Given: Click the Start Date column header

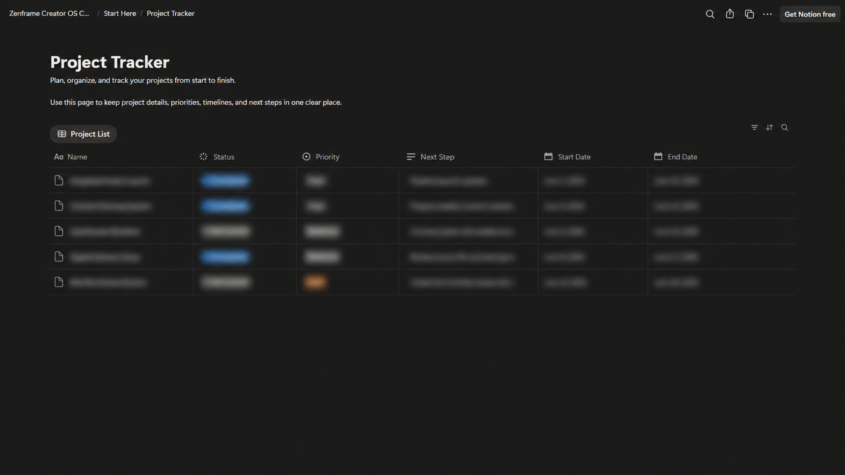Looking at the screenshot, I should point(567,157).
